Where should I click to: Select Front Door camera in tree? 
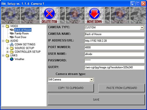[x=21, y=37]
